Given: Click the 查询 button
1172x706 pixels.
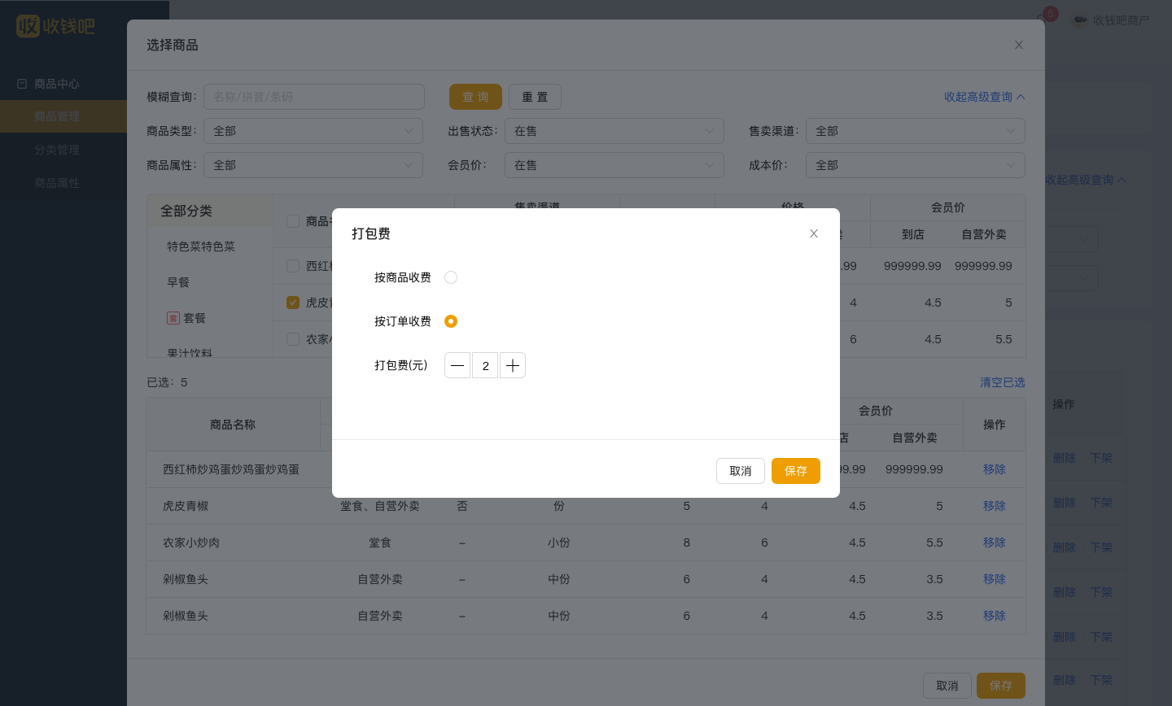Looking at the screenshot, I should tap(475, 97).
